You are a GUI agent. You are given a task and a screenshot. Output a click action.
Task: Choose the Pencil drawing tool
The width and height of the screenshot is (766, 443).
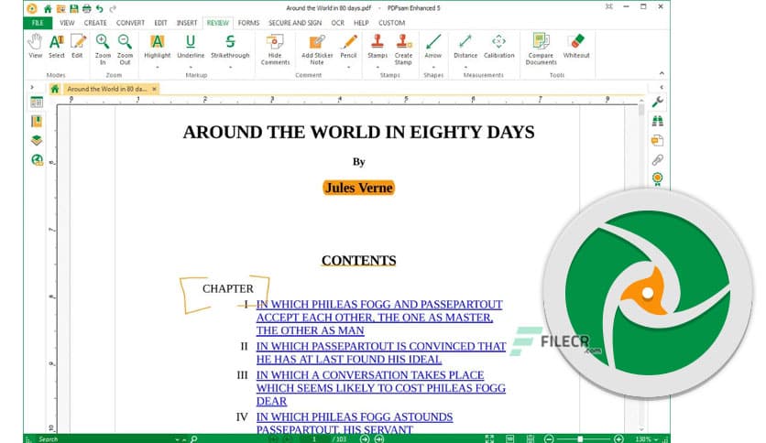(348, 43)
